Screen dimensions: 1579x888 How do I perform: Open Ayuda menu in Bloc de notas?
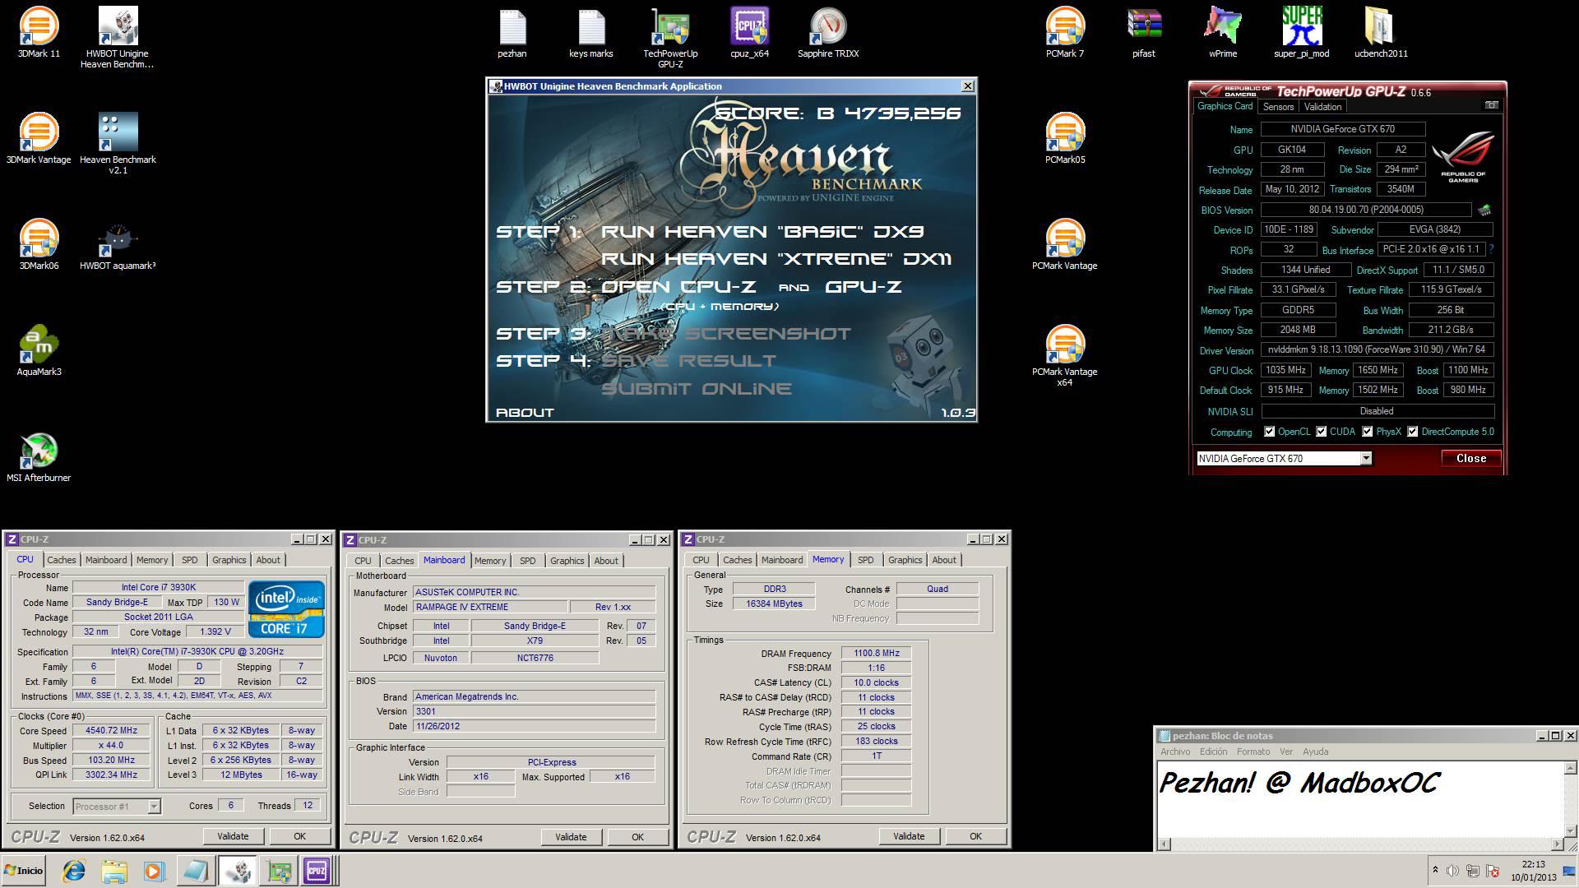click(x=1315, y=752)
